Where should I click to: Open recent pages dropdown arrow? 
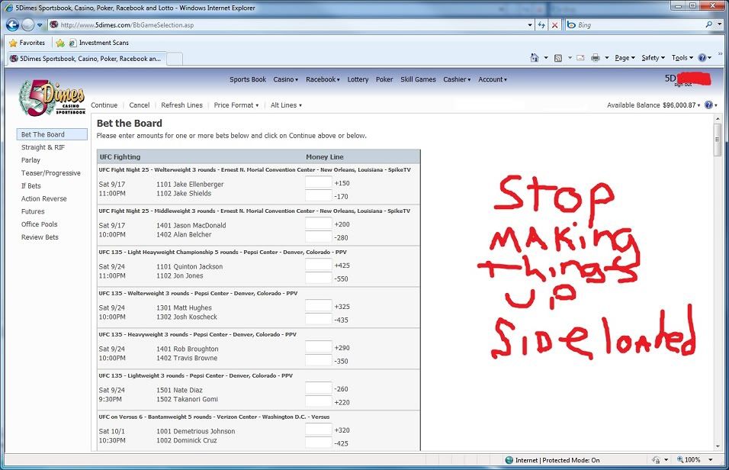click(40, 25)
